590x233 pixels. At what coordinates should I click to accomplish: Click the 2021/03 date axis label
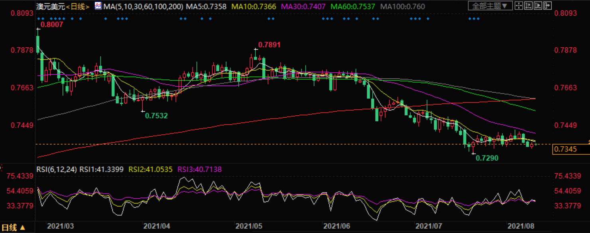(x=61, y=226)
